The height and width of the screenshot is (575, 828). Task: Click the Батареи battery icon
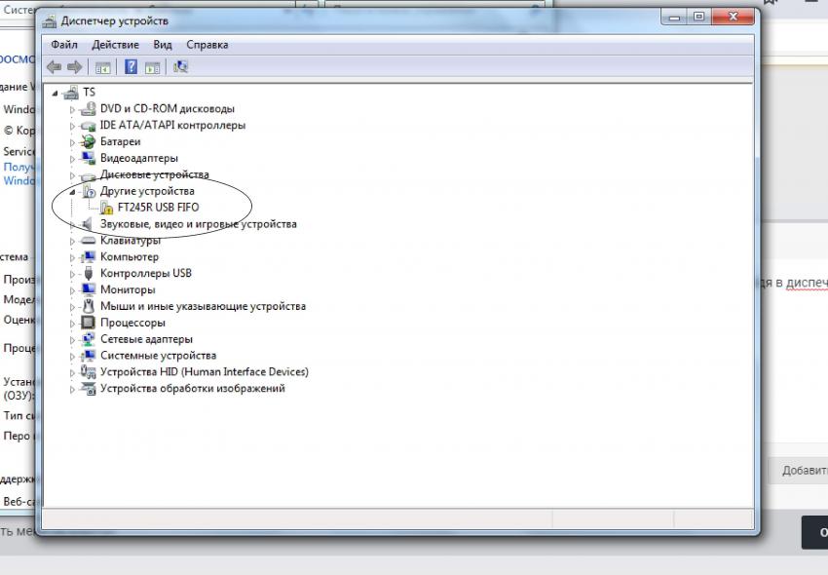coord(89,142)
